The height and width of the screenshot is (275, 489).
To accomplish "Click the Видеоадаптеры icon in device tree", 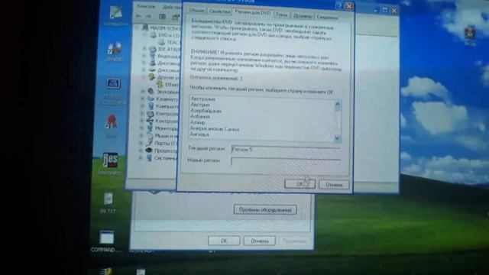I will 153,56.
